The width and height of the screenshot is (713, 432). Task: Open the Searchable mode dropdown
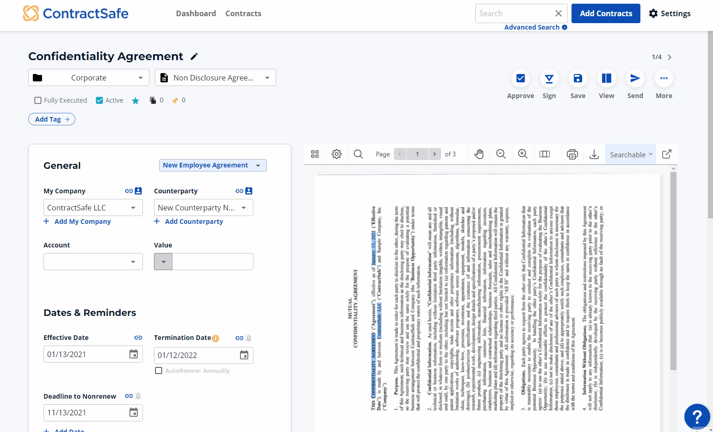point(630,154)
